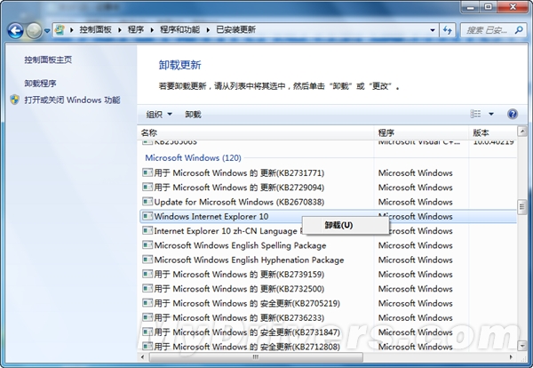
Task: Select security update KB2712808 row
Action: click(328, 347)
